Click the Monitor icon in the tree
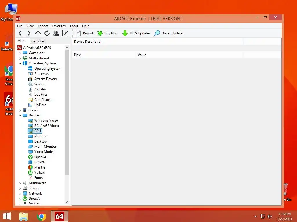This screenshot has width=297, height=222. tap(30, 136)
